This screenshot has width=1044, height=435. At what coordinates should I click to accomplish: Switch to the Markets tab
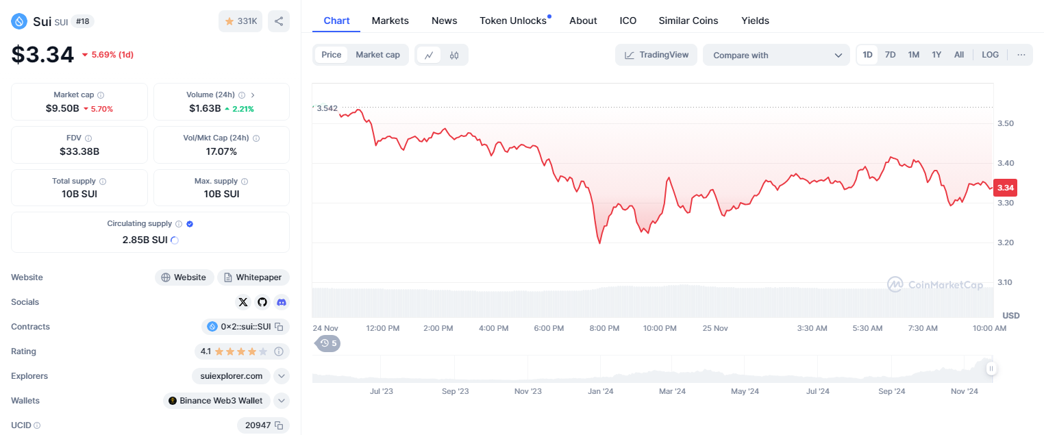tap(390, 21)
